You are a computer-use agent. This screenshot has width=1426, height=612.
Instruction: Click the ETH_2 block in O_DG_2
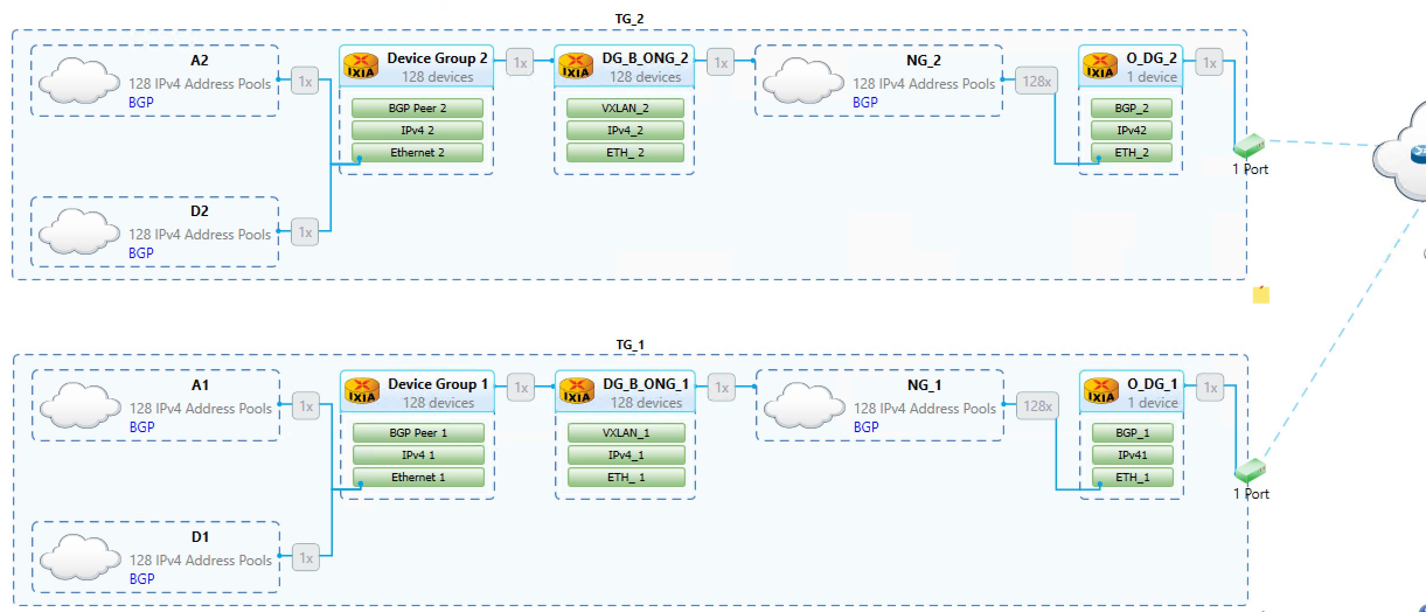point(1131,152)
